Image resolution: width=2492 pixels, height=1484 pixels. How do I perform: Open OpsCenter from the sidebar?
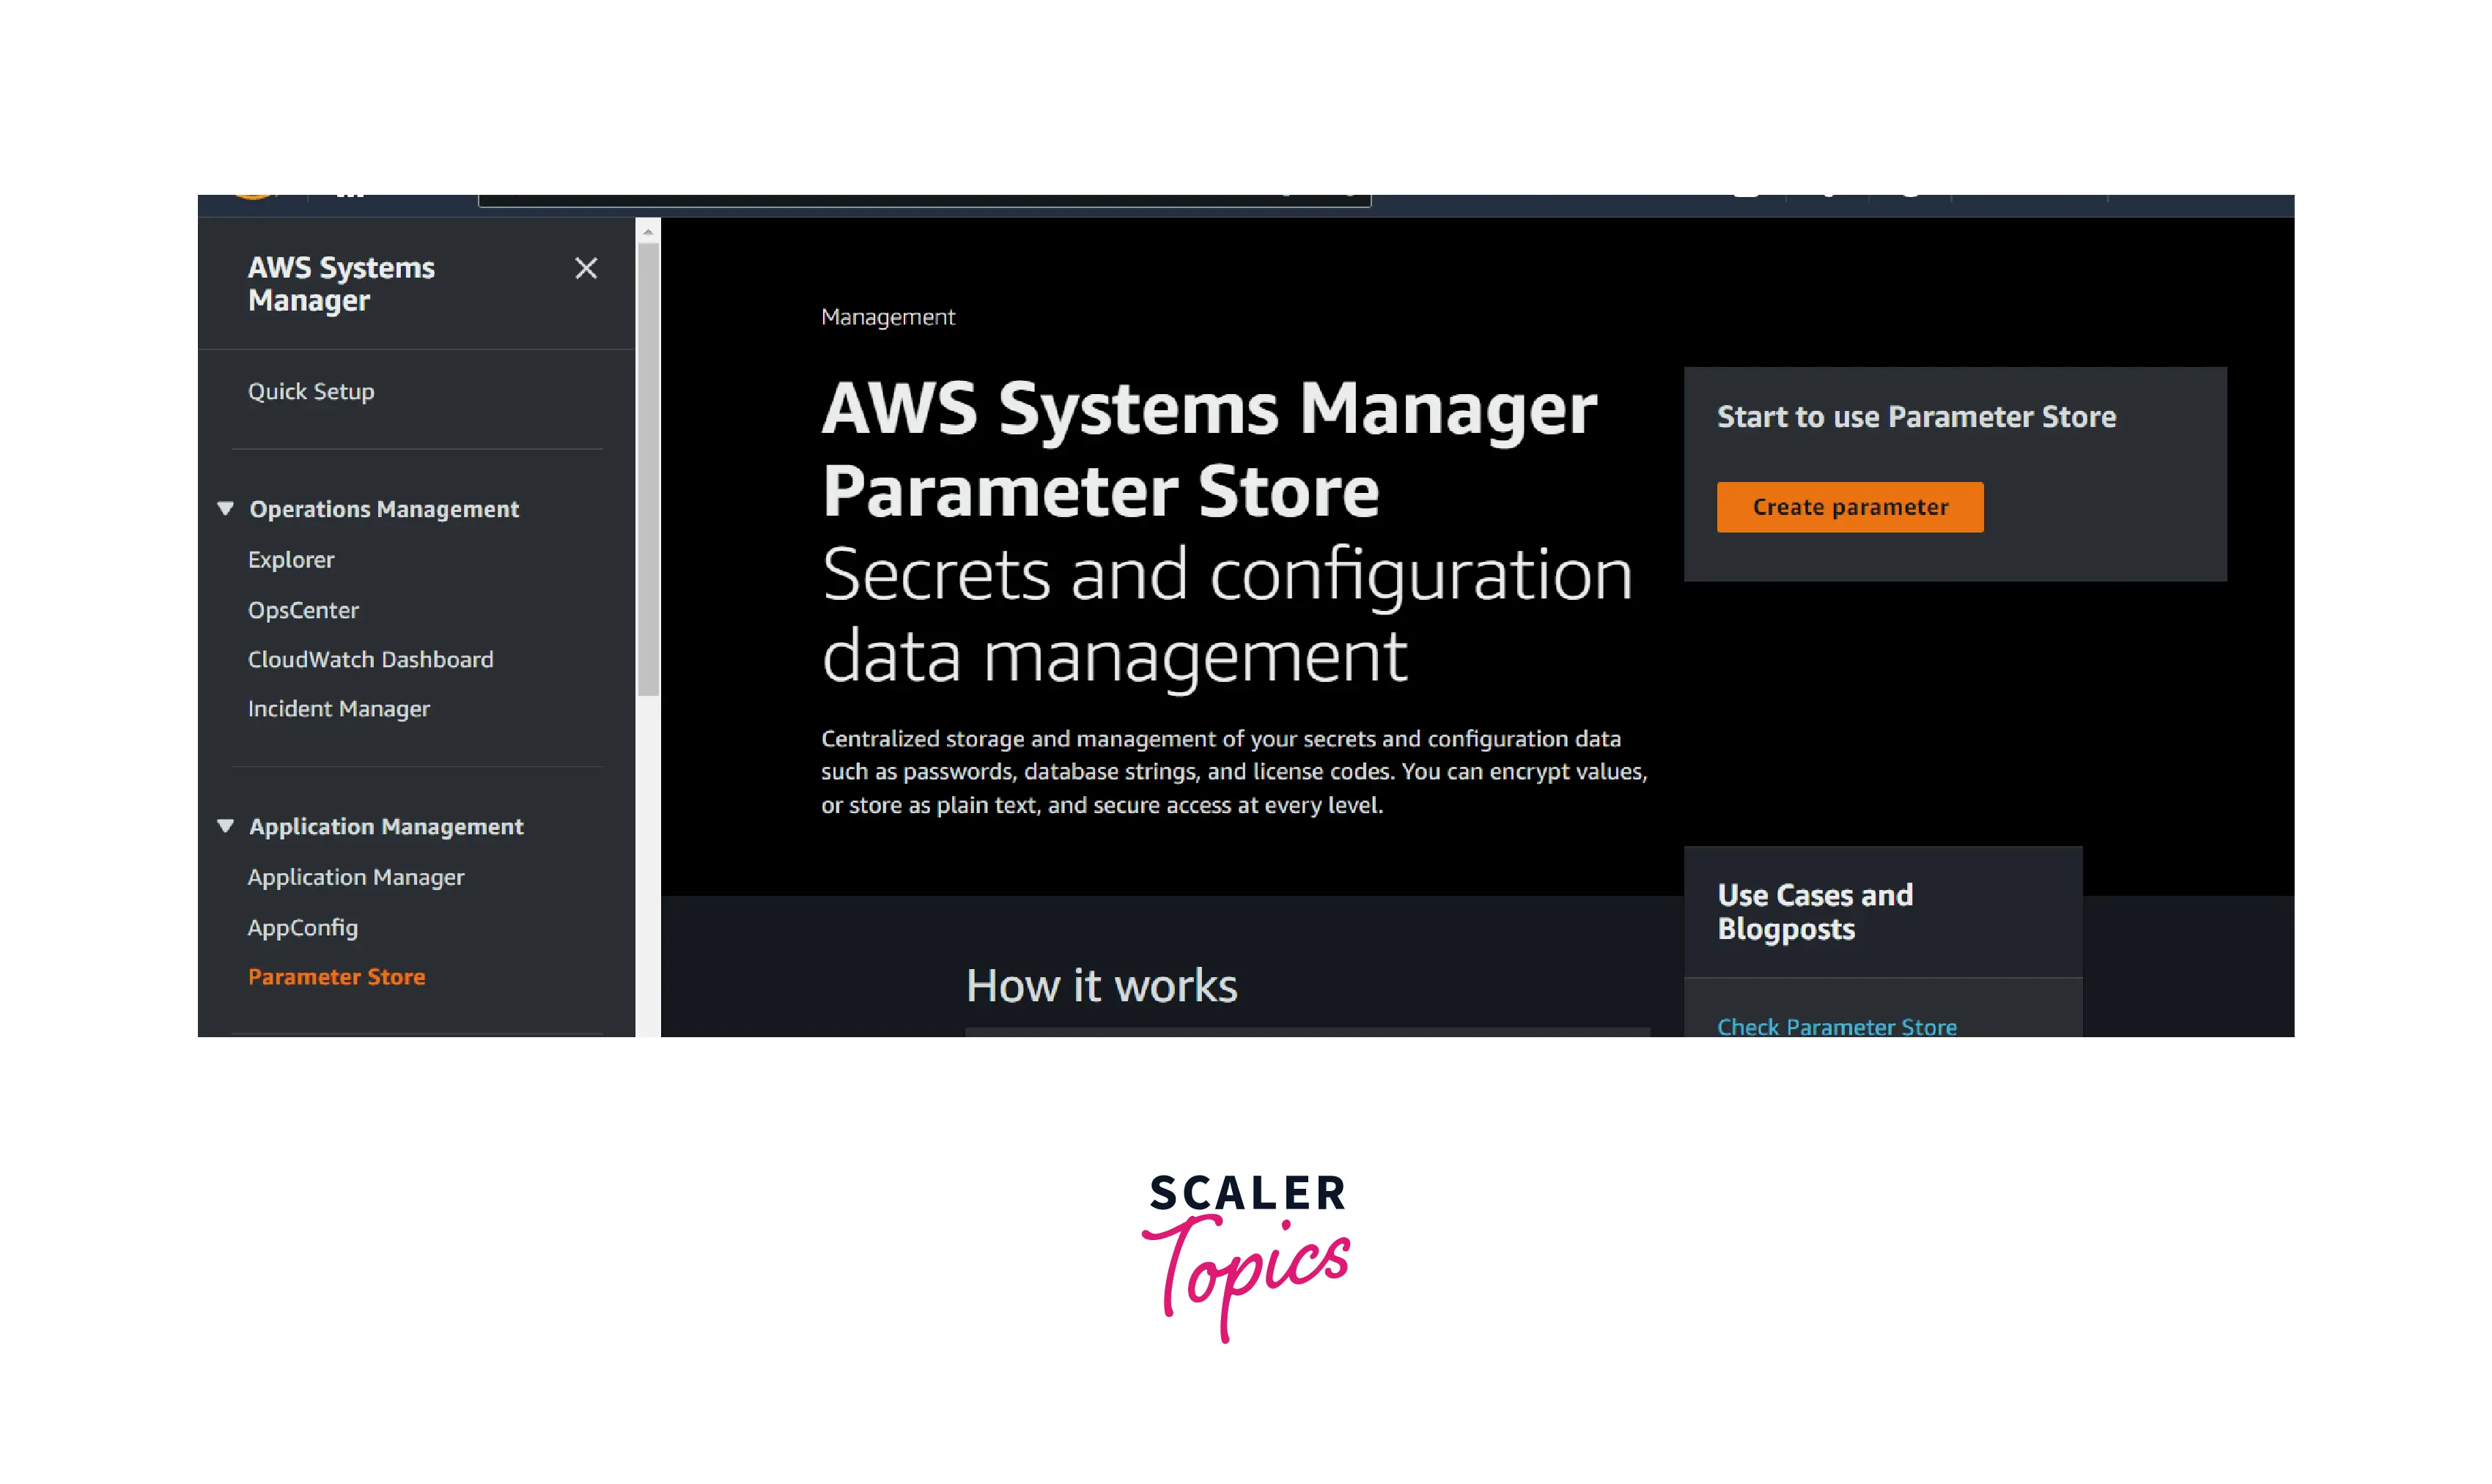[x=303, y=610]
